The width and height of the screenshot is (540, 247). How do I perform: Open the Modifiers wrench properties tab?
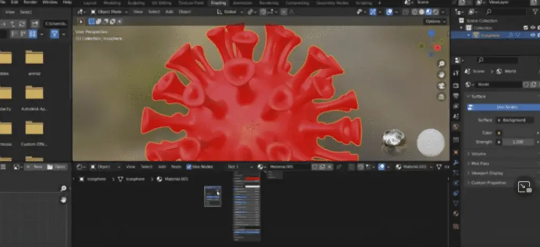(456, 162)
